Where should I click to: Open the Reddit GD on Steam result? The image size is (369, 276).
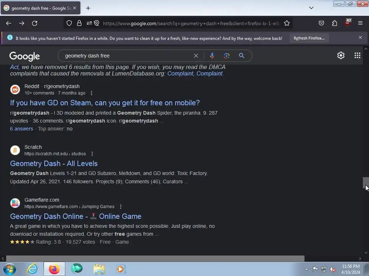[x=105, y=103]
